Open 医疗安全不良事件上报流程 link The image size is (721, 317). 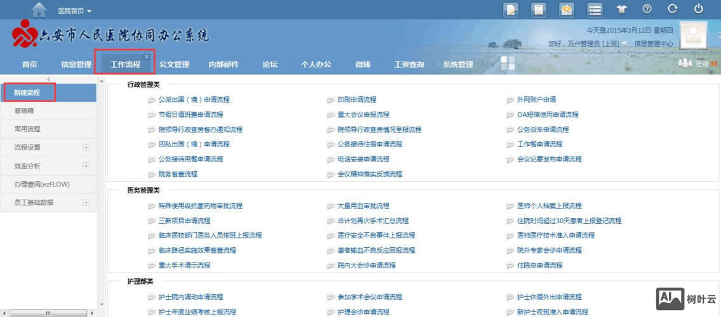pyautogui.click(x=376, y=235)
